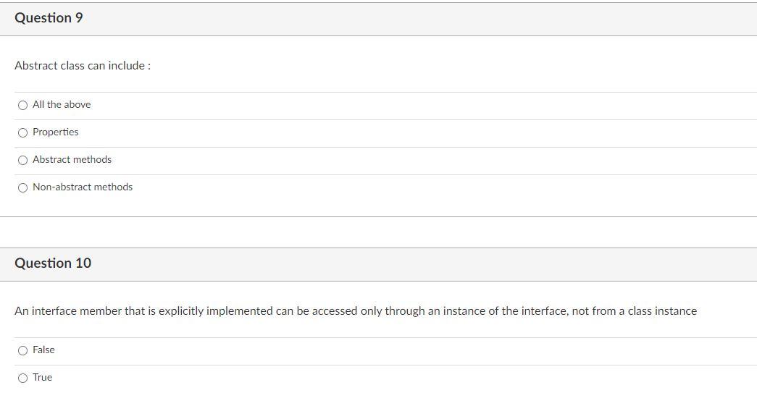Click the 'Abstract methods' answer label text
Viewport: 757px width, 406px height.
[72, 160]
